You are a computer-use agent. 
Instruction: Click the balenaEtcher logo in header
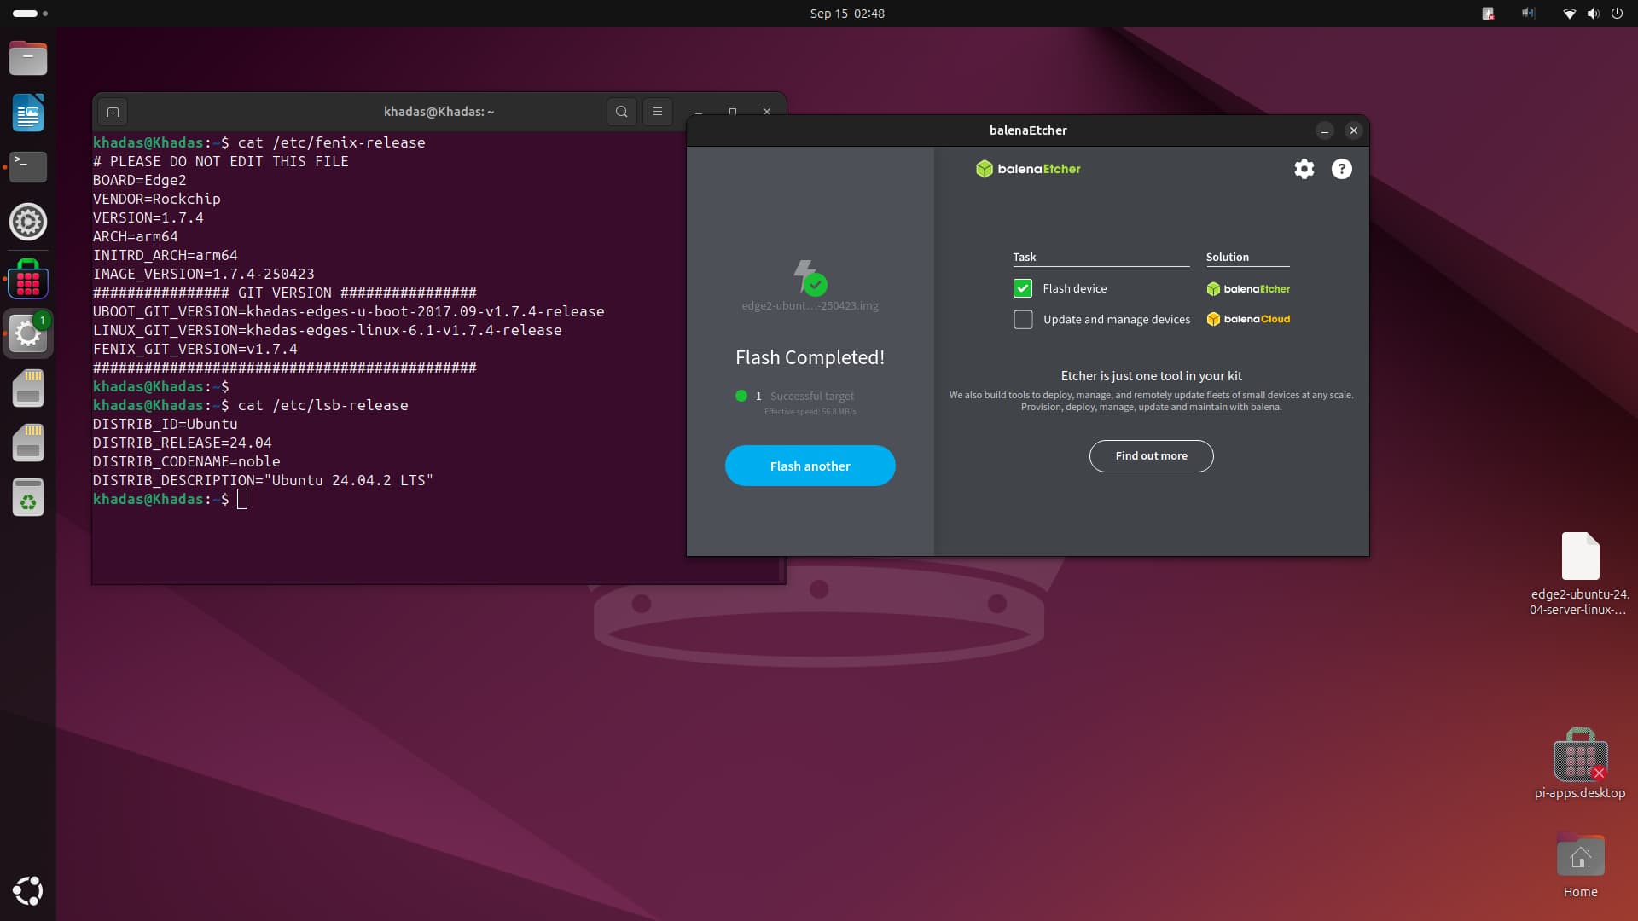[1028, 169]
